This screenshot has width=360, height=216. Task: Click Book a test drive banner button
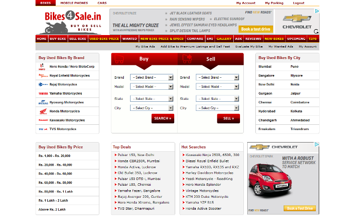[x=255, y=29]
